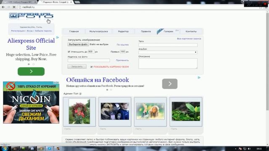Click the AdChoices icon on Aliexpress ad
This screenshot has height=151, width=269.
point(58,37)
